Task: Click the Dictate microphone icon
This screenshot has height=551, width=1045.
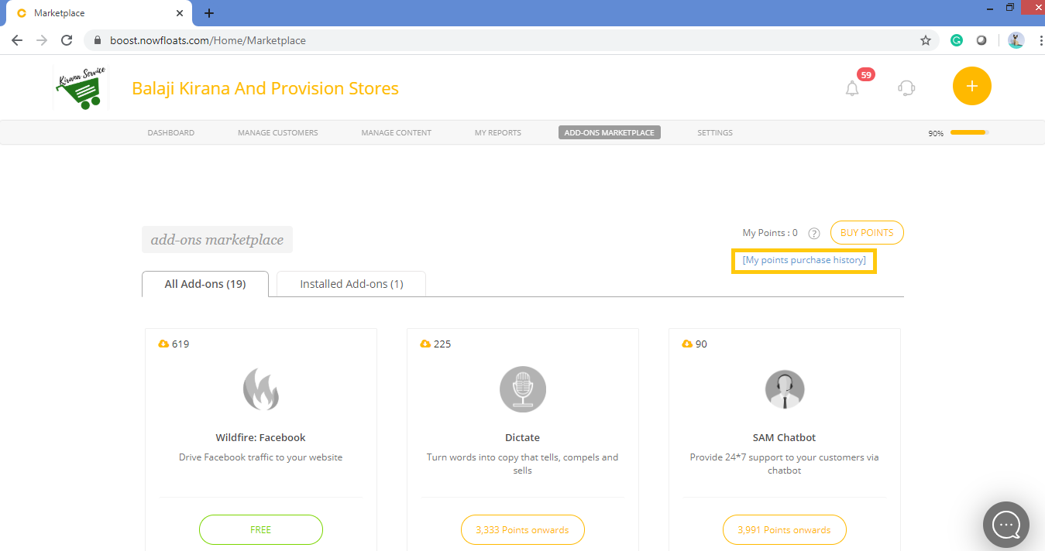Action: click(522, 389)
